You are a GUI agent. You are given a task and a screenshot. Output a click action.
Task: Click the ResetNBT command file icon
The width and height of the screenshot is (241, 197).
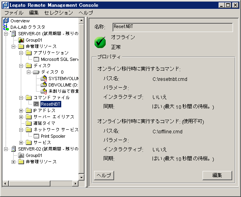(x=36, y=104)
